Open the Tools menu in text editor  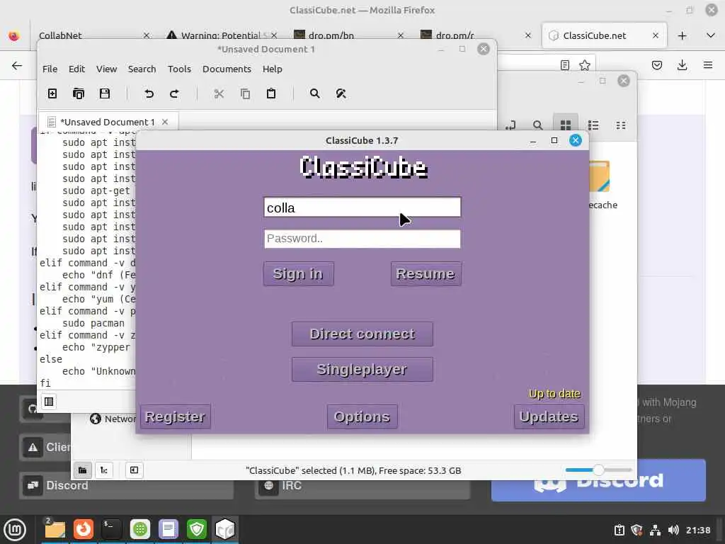point(179,69)
